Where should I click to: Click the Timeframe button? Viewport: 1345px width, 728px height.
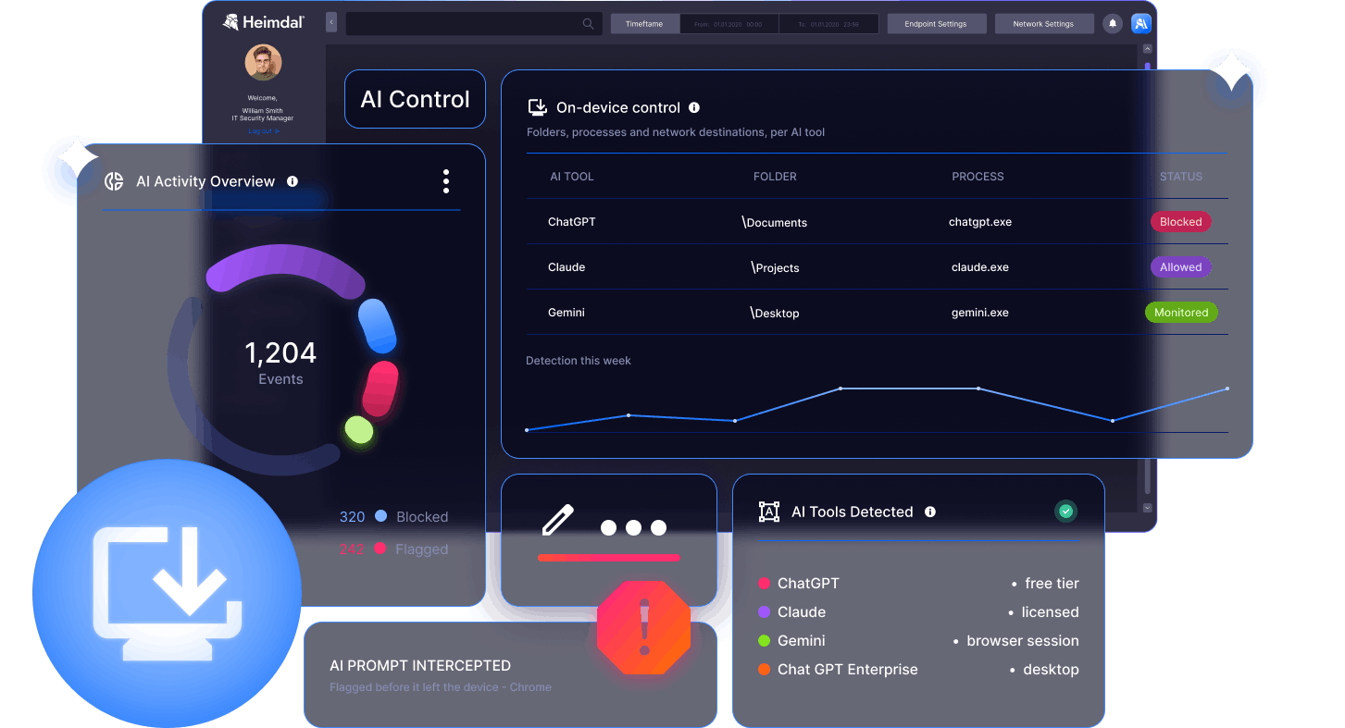coord(644,24)
